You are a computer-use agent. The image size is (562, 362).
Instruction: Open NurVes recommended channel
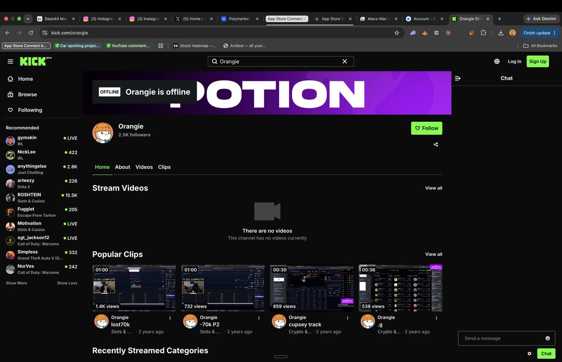(x=41, y=269)
